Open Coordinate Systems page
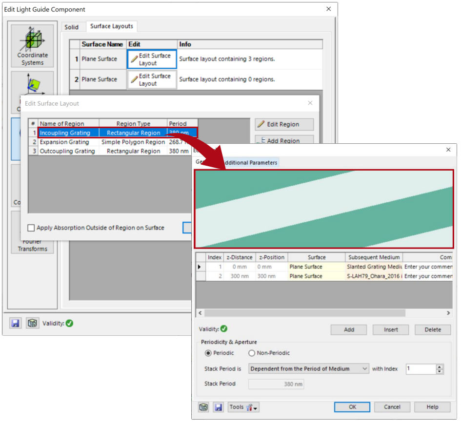The height and width of the screenshot is (424, 462). tap(32, 45)
